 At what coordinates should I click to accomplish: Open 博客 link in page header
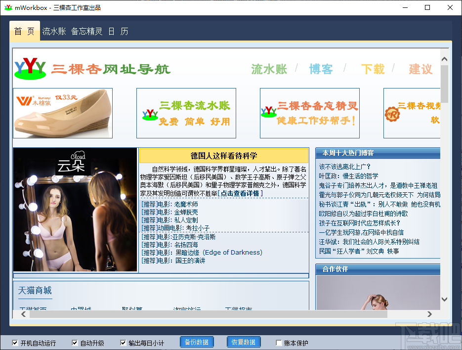pos(321,69)
